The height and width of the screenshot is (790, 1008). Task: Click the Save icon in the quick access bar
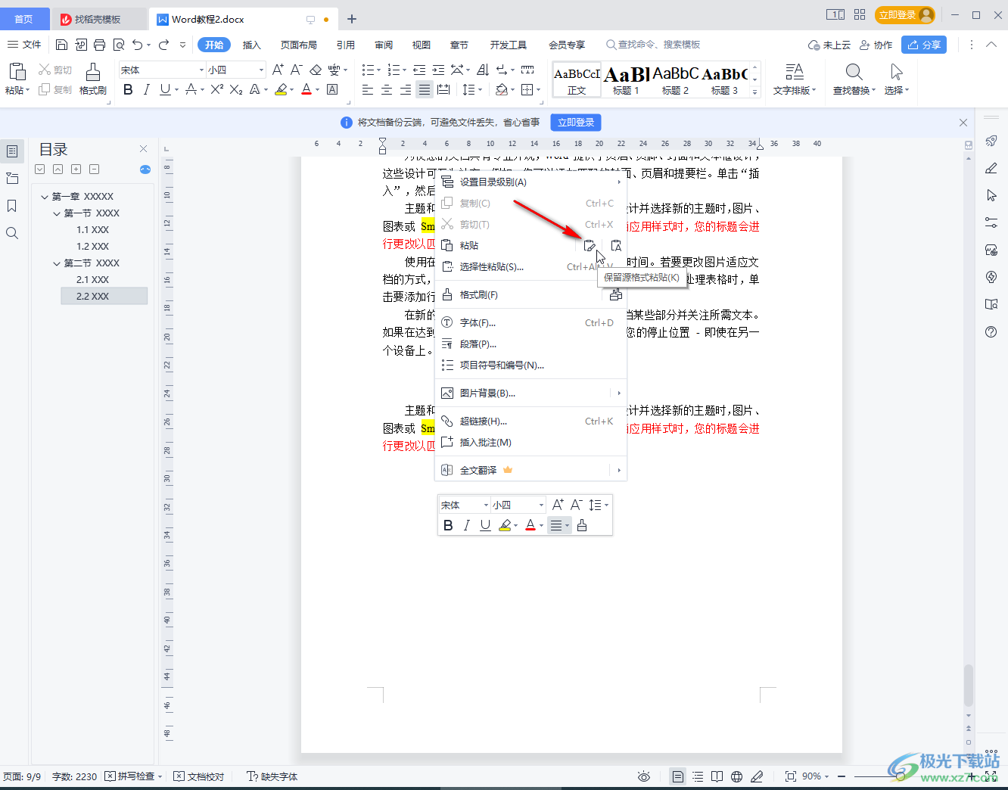tap(62, 45)
